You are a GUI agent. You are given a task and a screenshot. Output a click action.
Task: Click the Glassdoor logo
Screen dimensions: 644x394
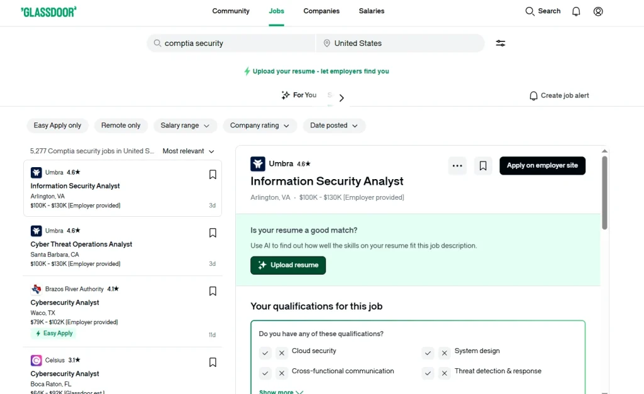click(48, 11)
